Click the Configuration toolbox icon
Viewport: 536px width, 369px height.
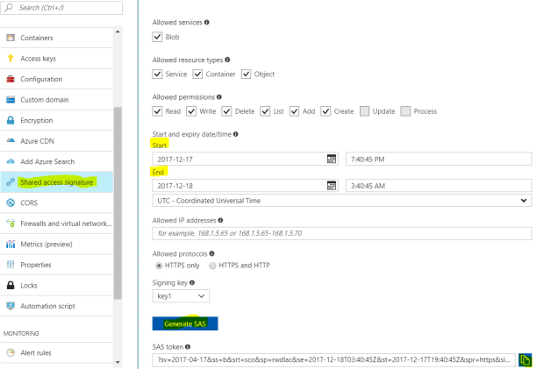(11, 79)
